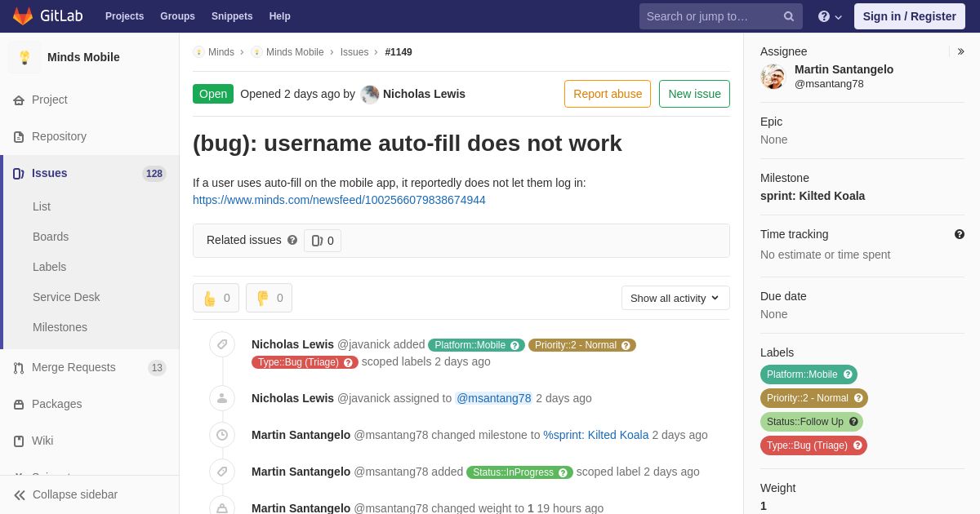Collapse the right sidebar with double chevron
Screen dimensions: 980x514
pyautogui.click(x=960, y=51)
